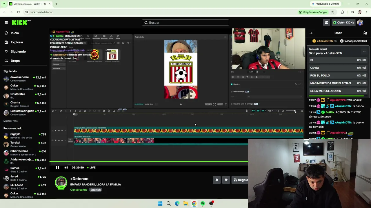
Task: Follow xDetonao with the heart icon
Action: click(226, 180)
